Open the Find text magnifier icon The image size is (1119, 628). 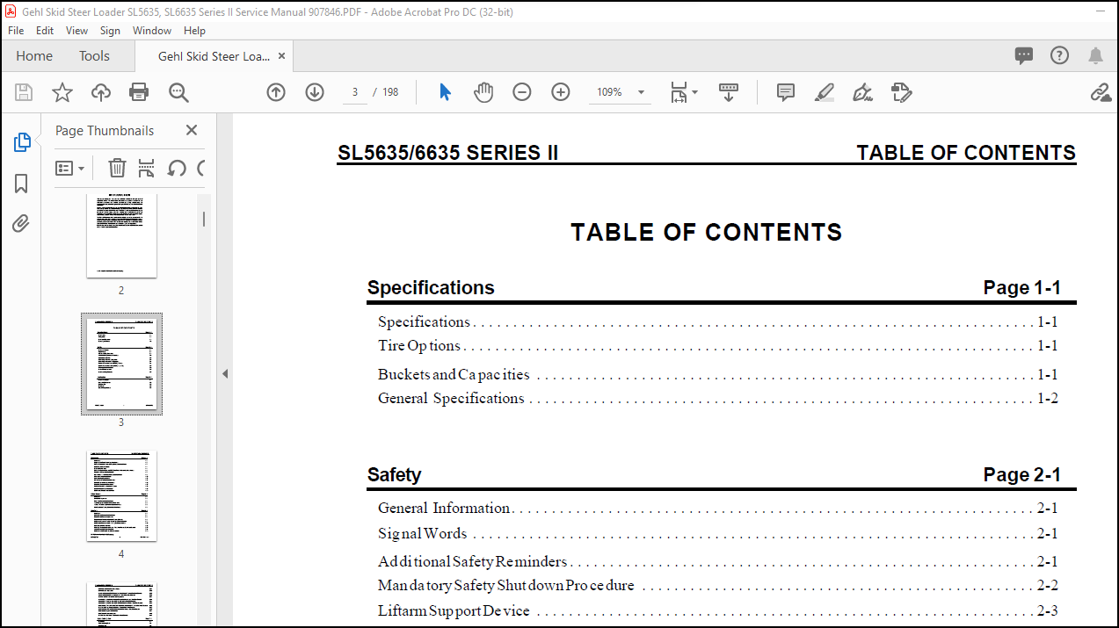[178, 92]
